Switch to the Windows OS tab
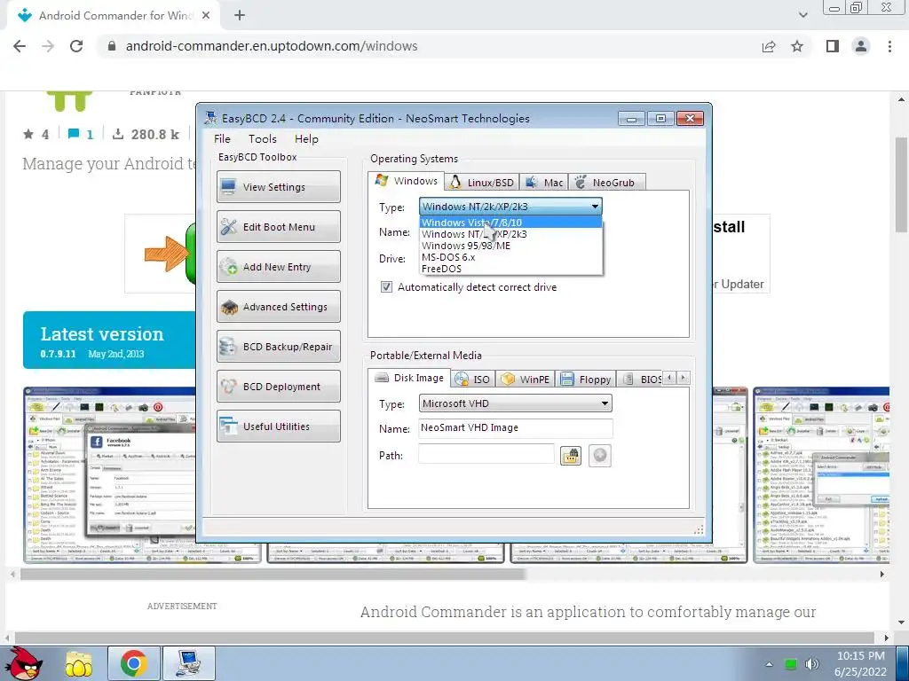The image size is (909, 681). click(407, 181)
